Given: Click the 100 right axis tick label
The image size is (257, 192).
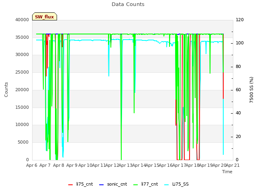Looking at the screenshot, I should (x=240, y=43).
